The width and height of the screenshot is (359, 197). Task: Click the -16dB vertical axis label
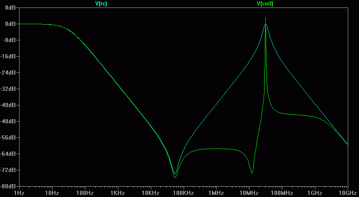pos(8,56)
